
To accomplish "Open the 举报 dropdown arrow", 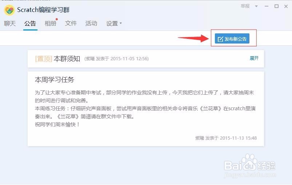I will click(x=256, y=6).
